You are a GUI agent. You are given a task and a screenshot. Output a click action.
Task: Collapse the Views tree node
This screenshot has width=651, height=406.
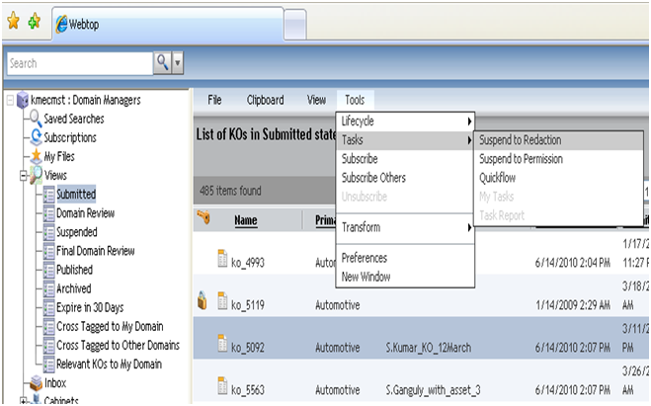[24, 176]
